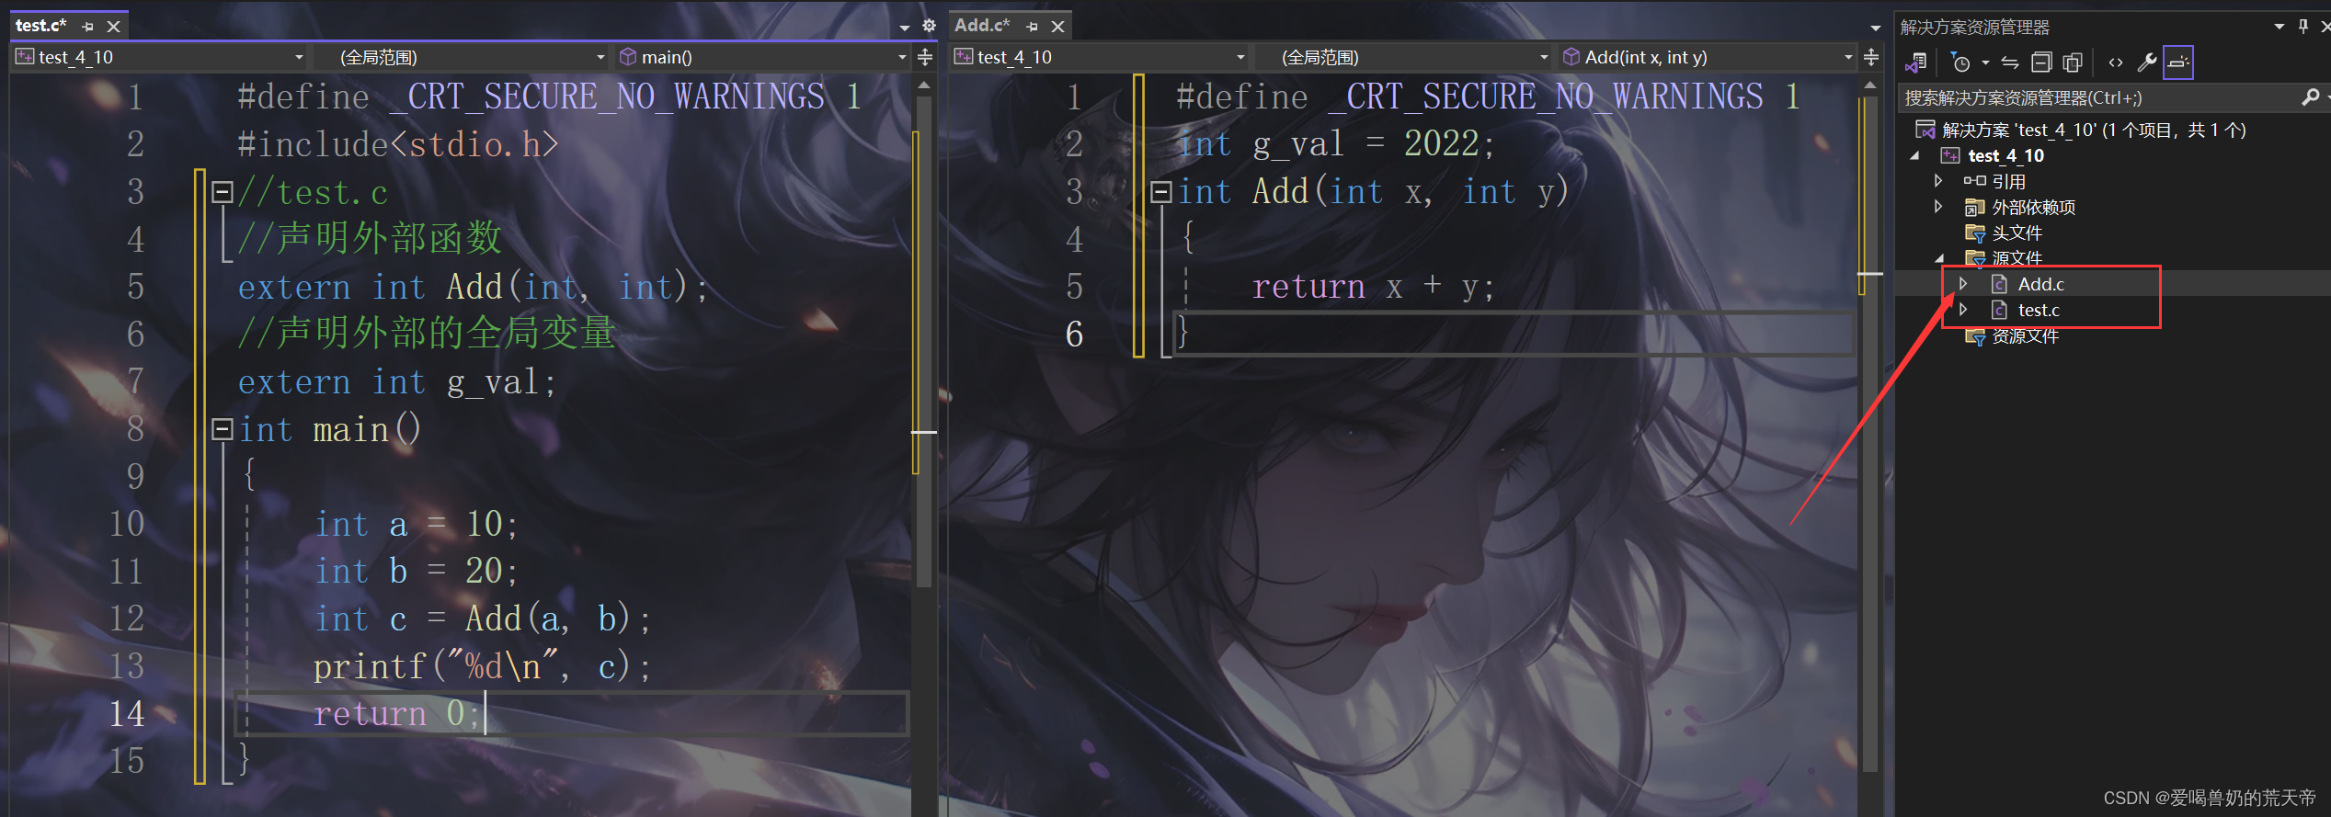Screen dimensions: 2331x817
Task: Select the test_4_10 project item
Action: 1993,156
